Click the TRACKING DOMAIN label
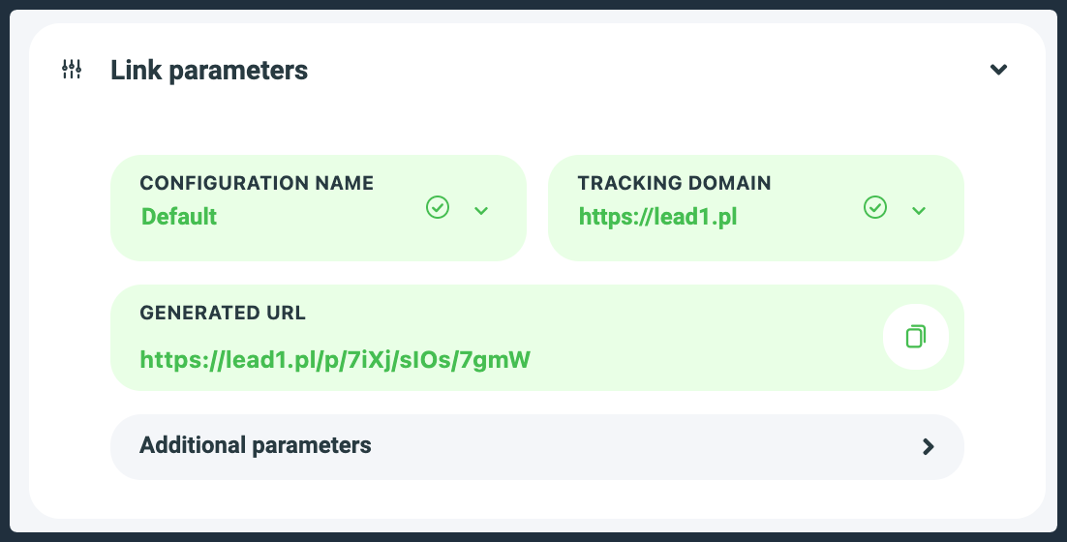Viewport: 1067px width, 542px height. (x=674, y=183)
